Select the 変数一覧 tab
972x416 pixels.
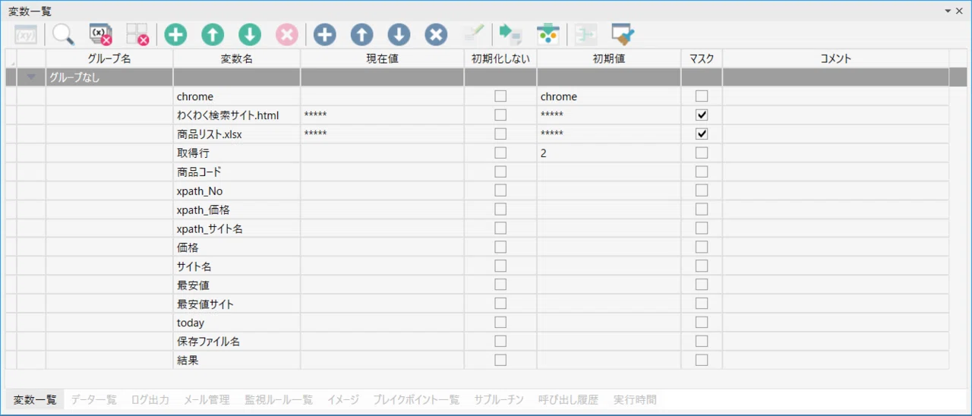(35, 399)
